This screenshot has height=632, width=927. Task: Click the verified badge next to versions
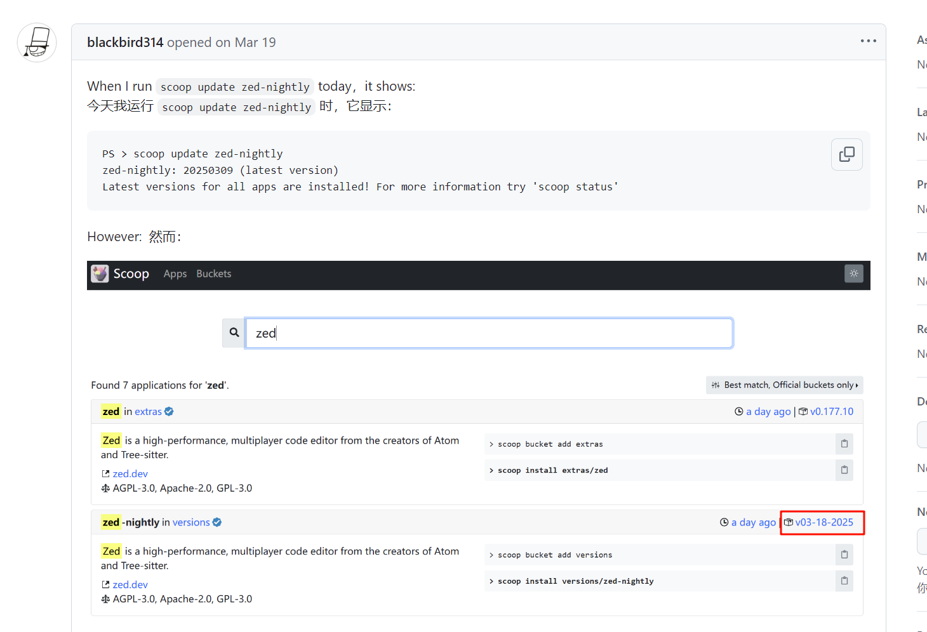click(217, 522)
